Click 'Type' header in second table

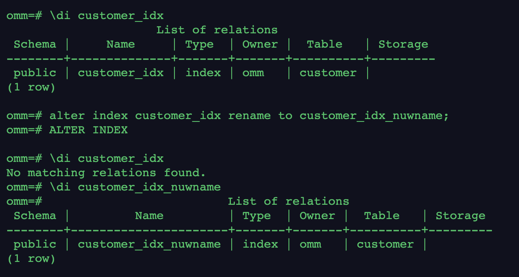pyautogui.click(x=256, y=216)
